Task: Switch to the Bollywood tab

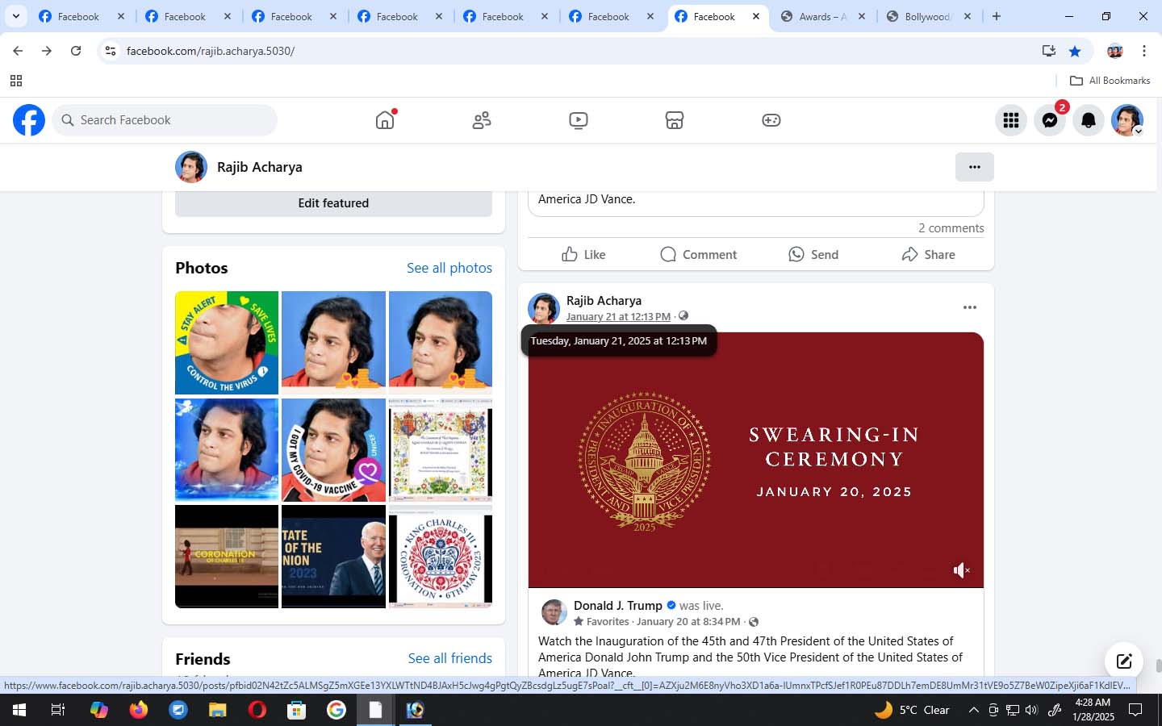Action: [927, 16]
